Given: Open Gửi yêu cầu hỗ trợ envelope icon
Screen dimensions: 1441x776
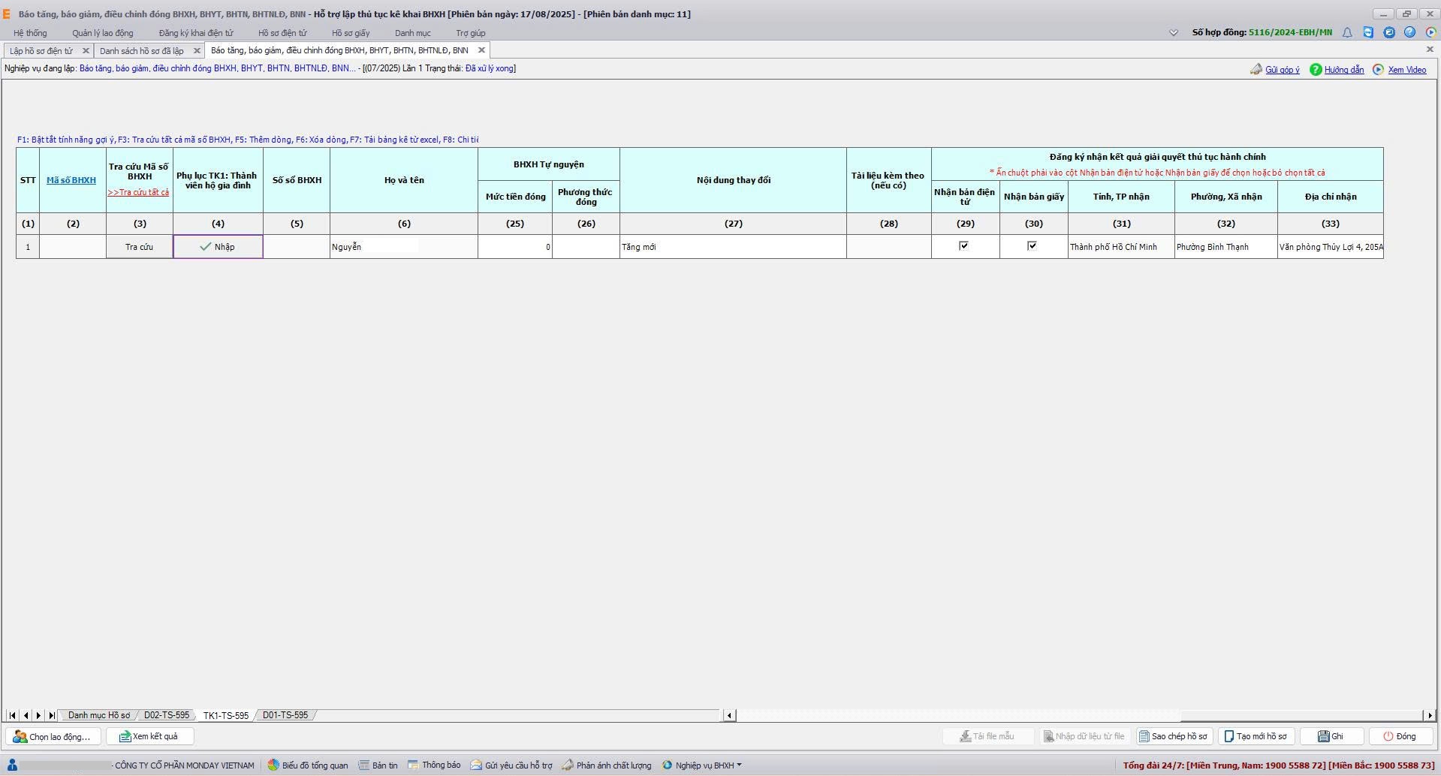Looking at the screenshot, I should pyautogui.click(x=476, y=765).
